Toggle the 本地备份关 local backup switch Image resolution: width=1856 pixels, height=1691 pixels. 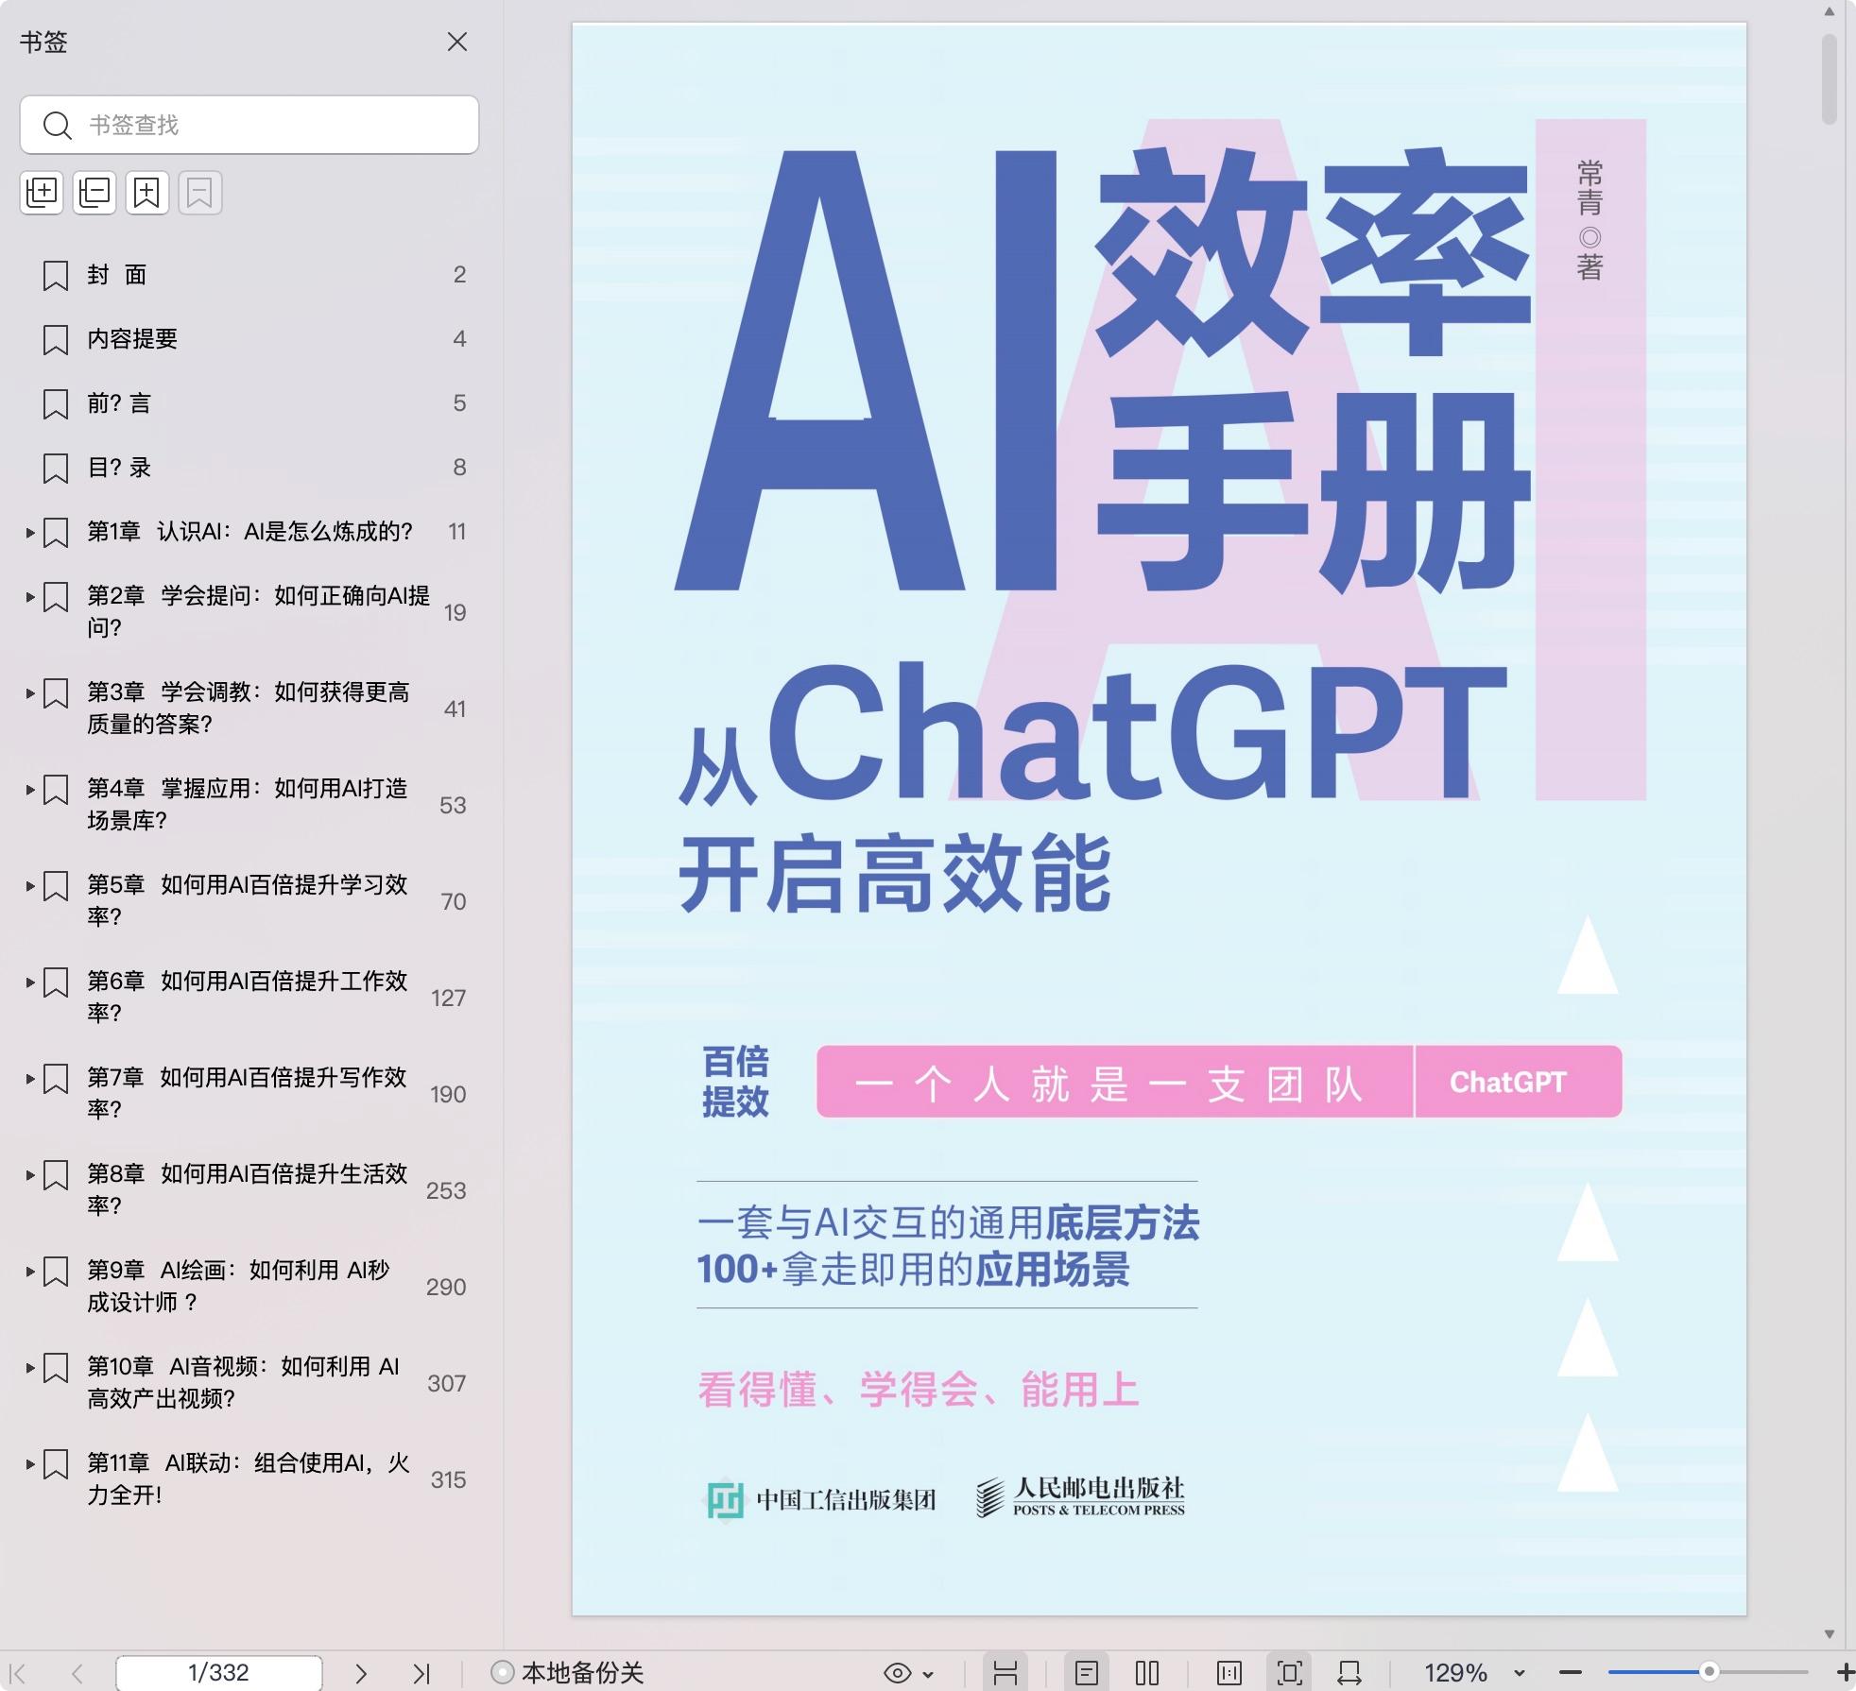coord(567,1673)
